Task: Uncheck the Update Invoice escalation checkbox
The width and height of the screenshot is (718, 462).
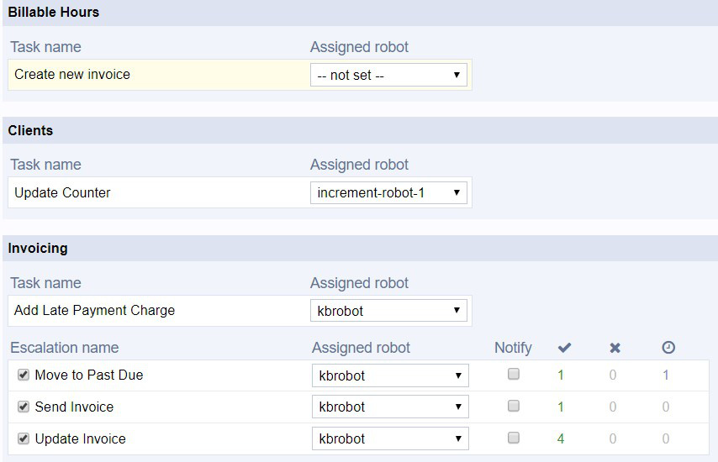Action: click(x=24, y=438)
